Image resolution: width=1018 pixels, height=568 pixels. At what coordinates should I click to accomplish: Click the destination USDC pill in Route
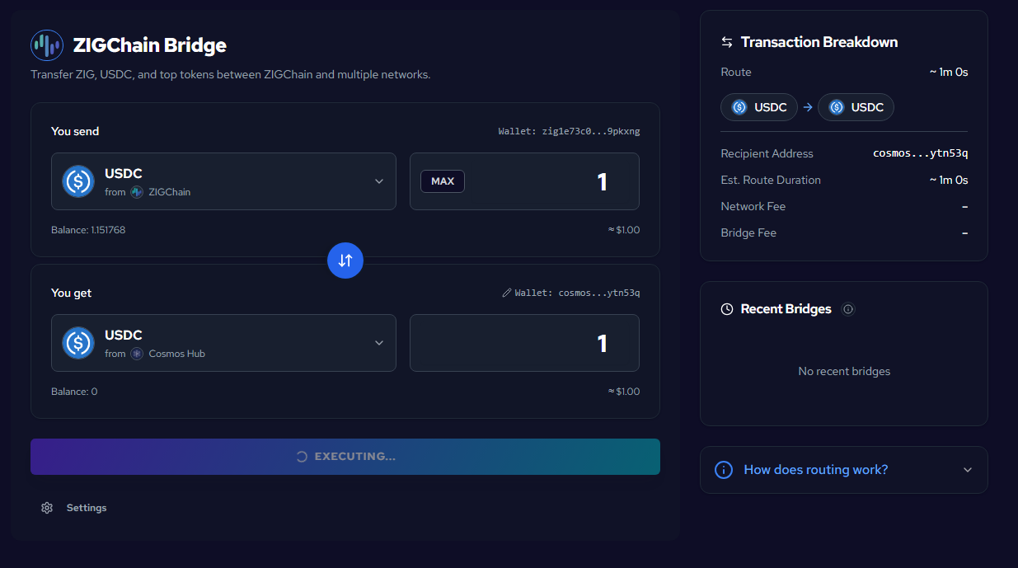856,107
